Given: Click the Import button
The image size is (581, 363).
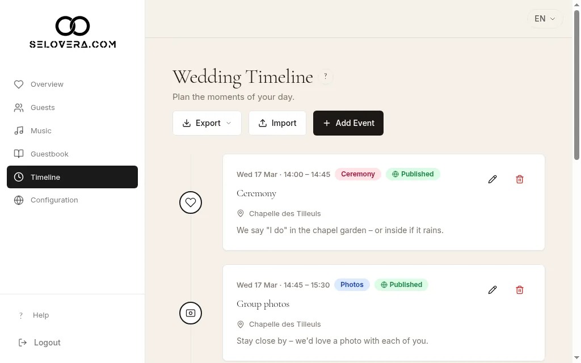Looking at the screenshot, I should pos(277,123).
